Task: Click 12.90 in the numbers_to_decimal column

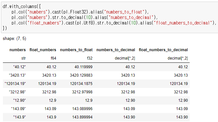Action: [x=130, y=100]
